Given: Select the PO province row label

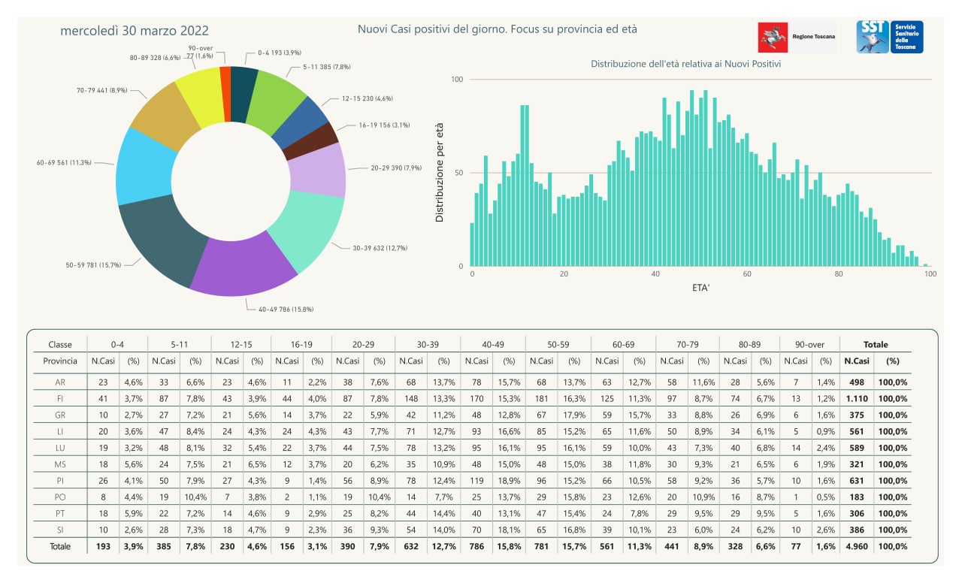Looking at the screenshot, I should 59,497.
